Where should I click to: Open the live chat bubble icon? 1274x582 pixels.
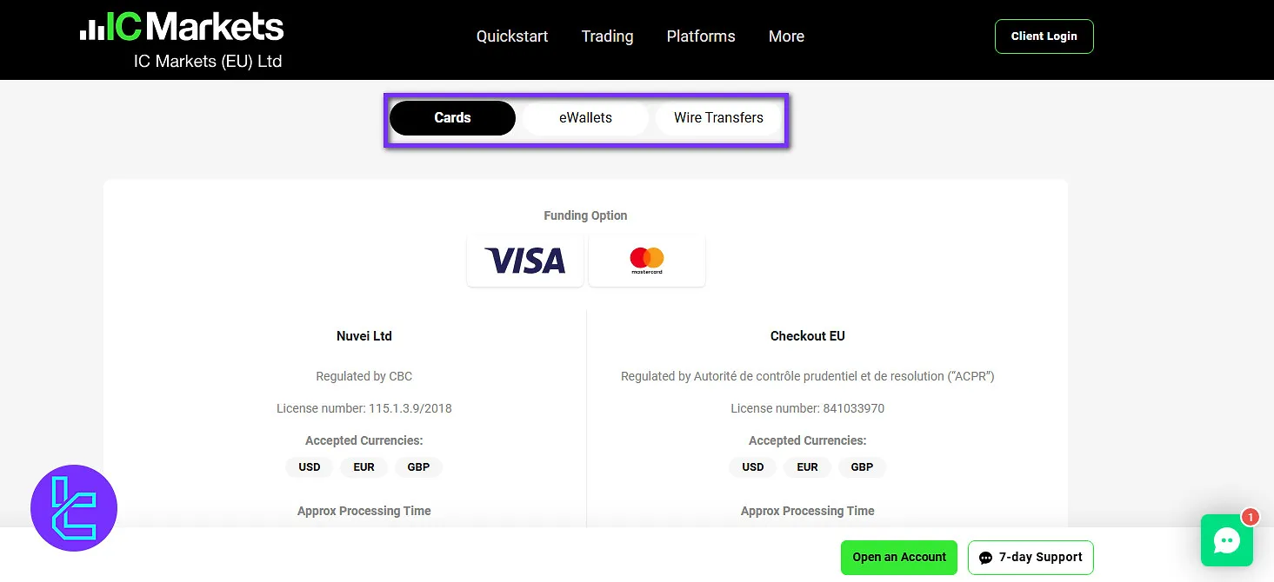tap(1226, 540)
